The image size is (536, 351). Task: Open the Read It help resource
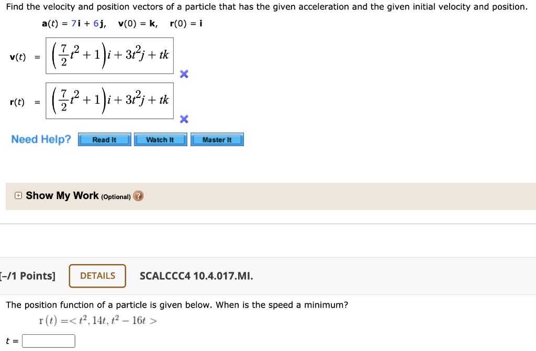click(104, 140)
